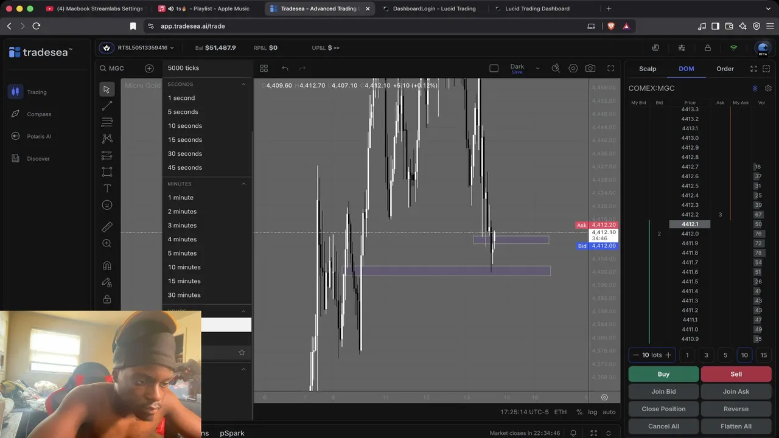Switch to the Scalp tab
This screenshot has width=779, height=438.
648,69
